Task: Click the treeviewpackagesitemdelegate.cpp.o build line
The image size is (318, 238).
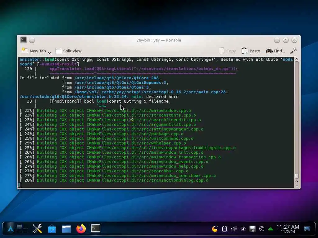Action: (128, 148)
